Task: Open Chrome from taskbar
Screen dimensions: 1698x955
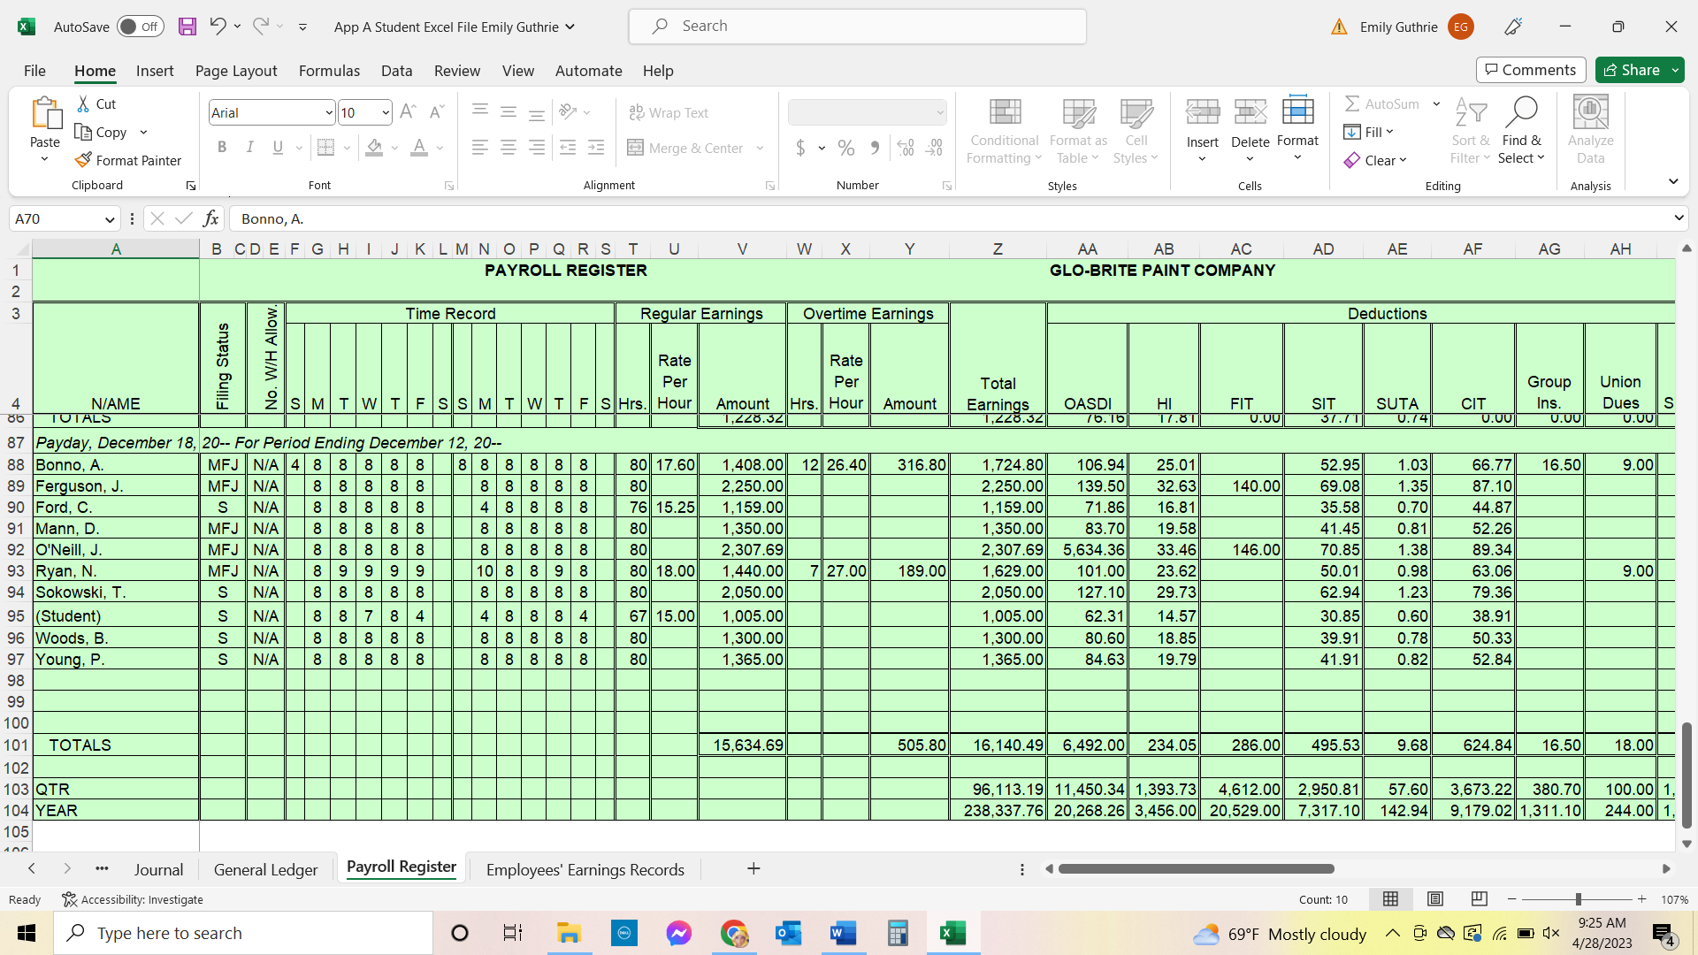Action: 733,933
